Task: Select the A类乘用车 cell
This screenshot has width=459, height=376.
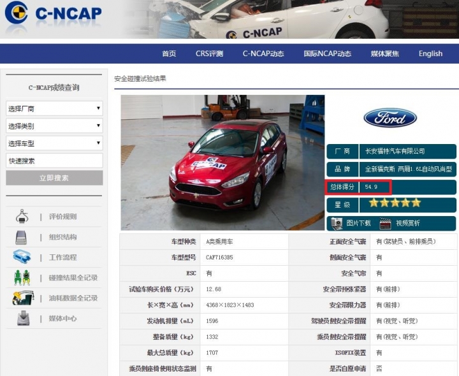Action: point(219,242)
